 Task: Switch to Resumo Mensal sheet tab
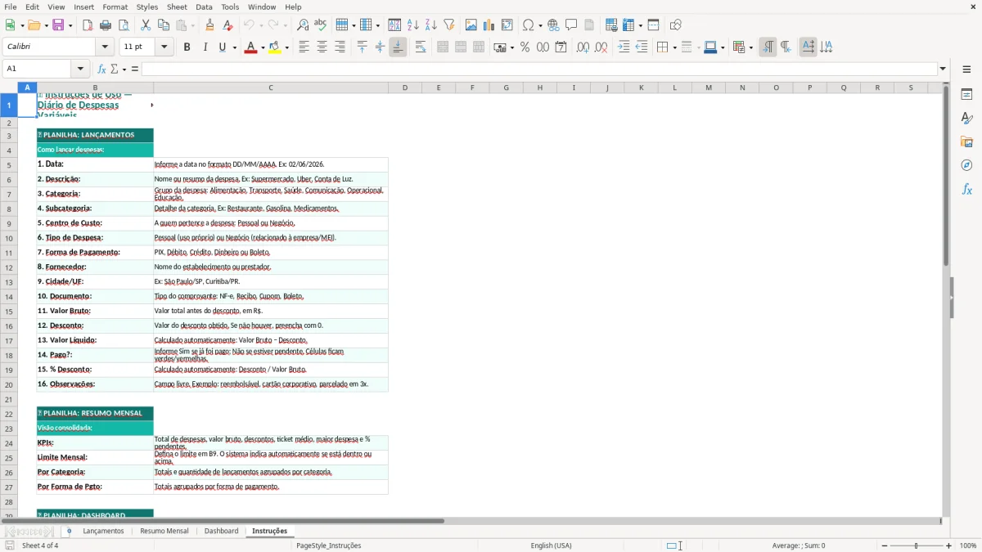pos(164,531)
